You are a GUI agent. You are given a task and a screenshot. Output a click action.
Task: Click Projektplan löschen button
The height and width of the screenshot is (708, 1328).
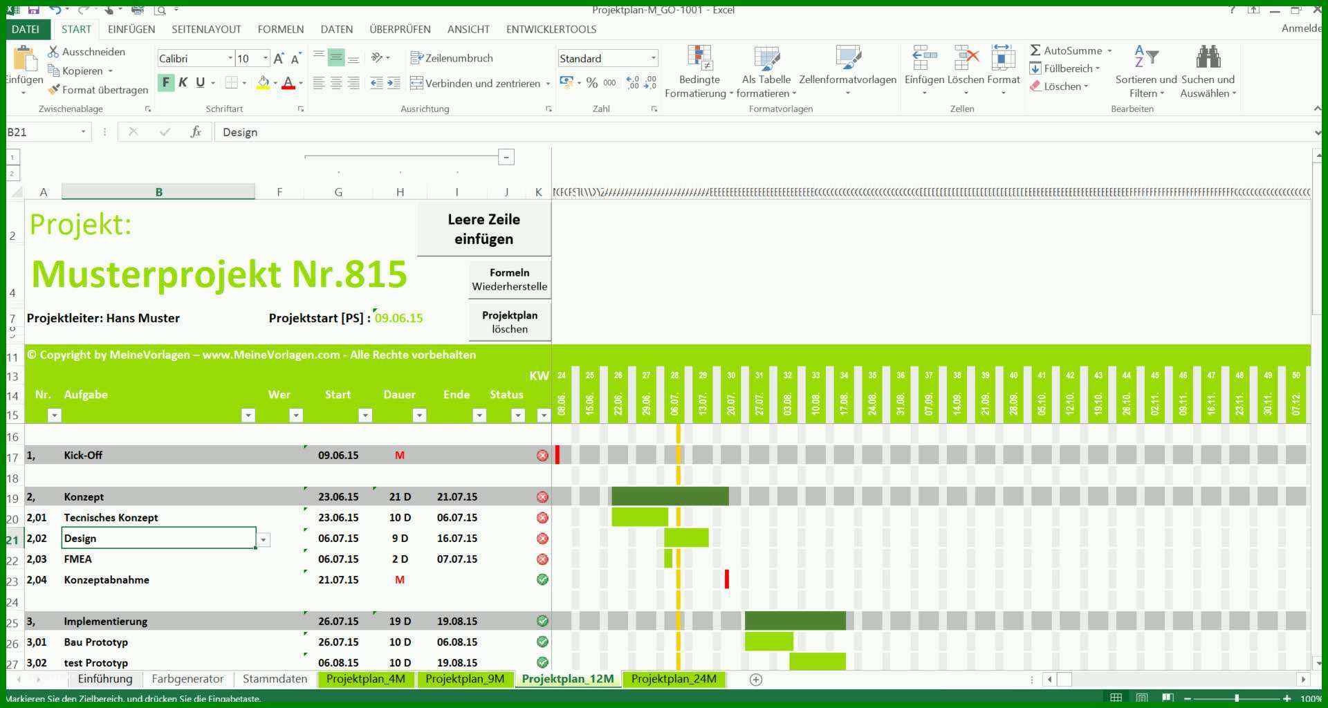[510, 322]
